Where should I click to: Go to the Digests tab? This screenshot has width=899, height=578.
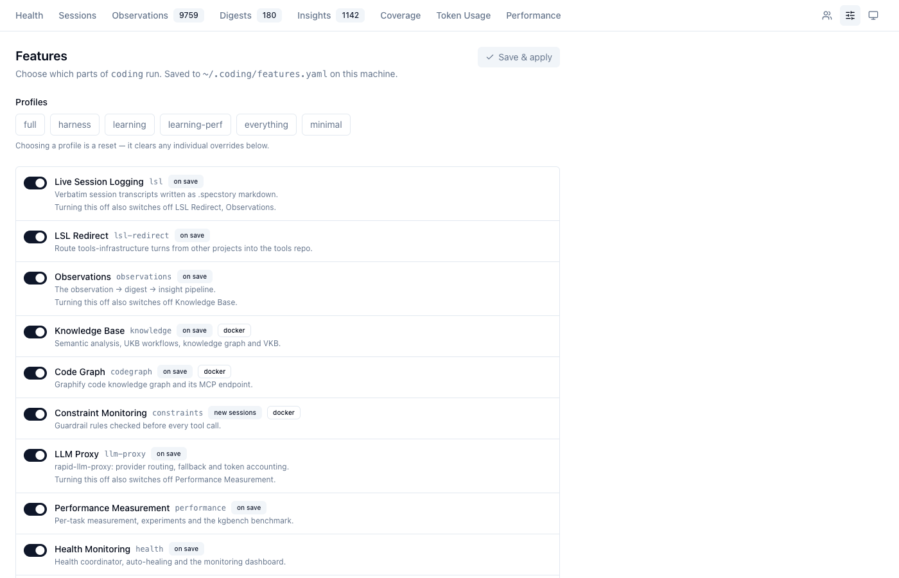(x=250, y=15)
